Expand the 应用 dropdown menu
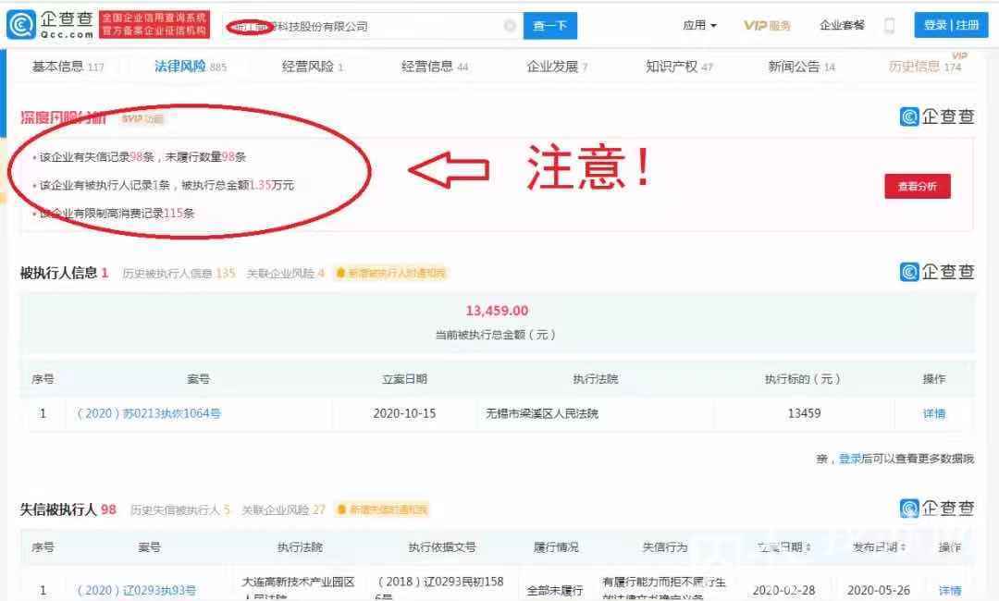The width and height of the screenshot is (999, 601). [699, 26]
